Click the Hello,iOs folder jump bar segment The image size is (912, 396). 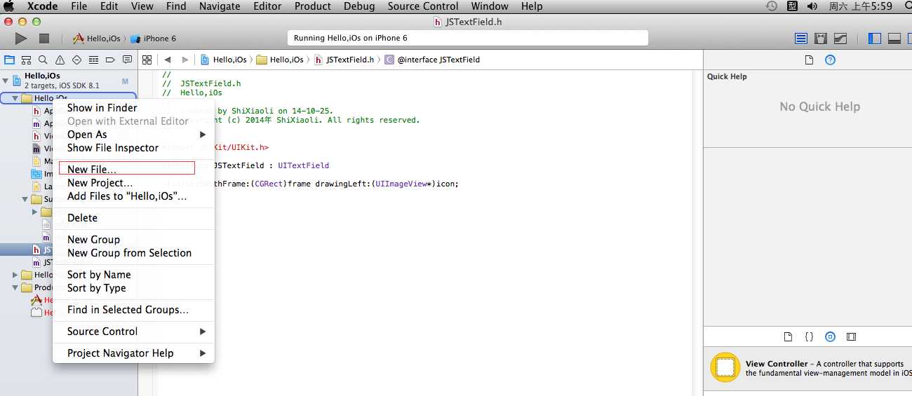[281, 60]
